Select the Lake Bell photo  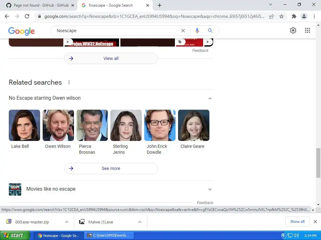[x=24, y=125]
